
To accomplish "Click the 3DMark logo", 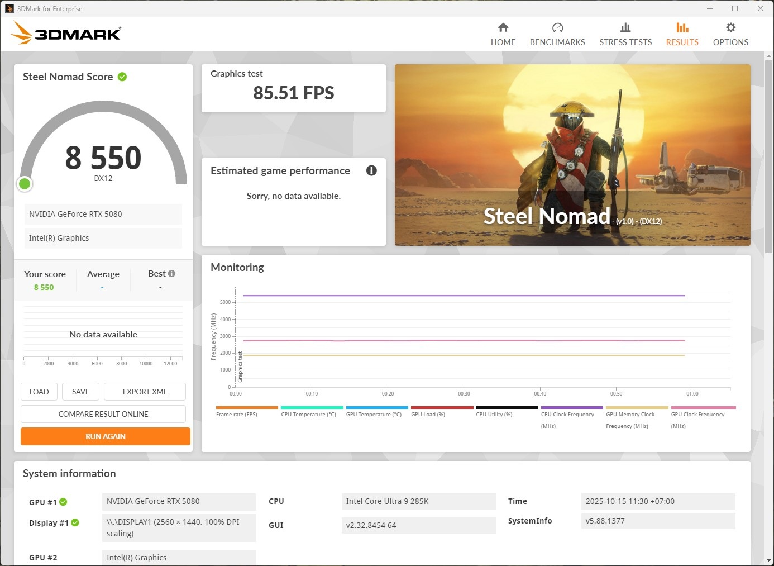I will tap(65, 34).
